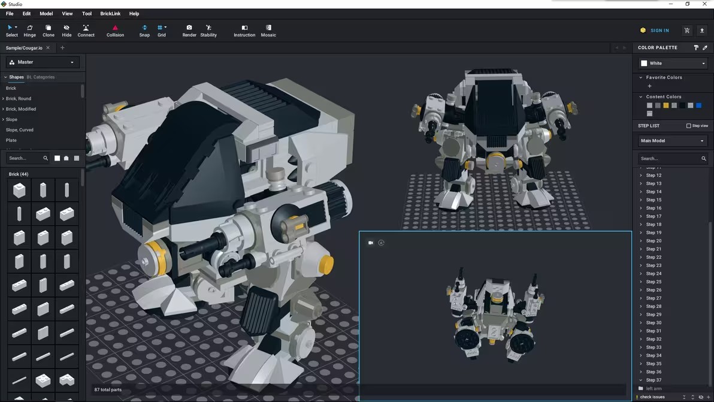Pick the black content color swatch
714x402 pixels.
682,105
